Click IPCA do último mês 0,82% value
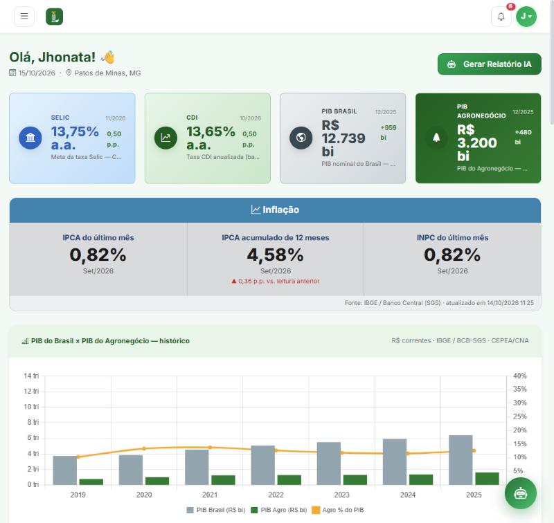The height and width of the screenshot is (523, 554). pyautogui.click(x=98, y=255)
